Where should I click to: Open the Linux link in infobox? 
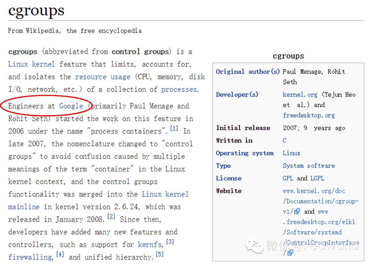point(291,153)
